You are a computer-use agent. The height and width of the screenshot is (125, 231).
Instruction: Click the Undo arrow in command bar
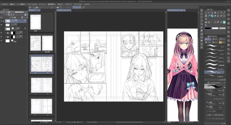[x=45, y=7]
